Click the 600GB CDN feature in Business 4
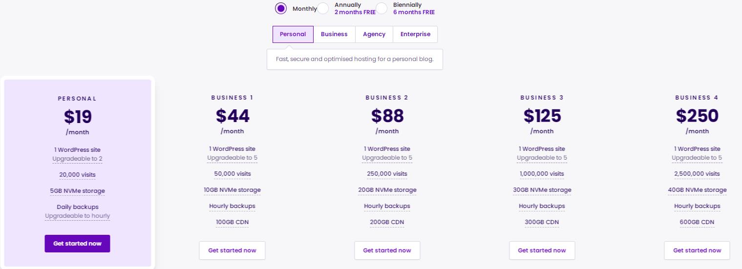Image resolution: width=742 pixels, height=269 pixels. [697, 222]
